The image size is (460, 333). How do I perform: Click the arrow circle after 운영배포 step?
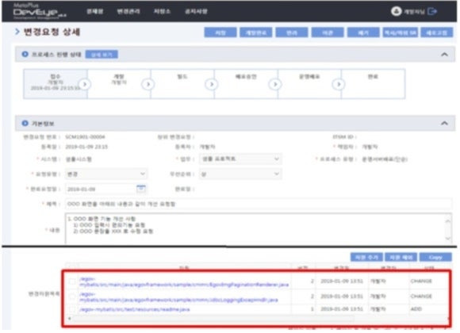click(x=338, y=85)
